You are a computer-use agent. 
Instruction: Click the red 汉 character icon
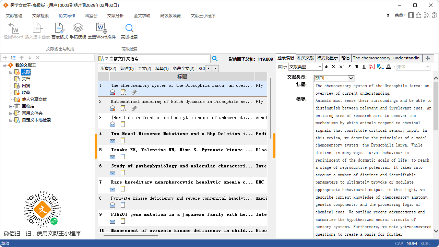tap(372, 67)
